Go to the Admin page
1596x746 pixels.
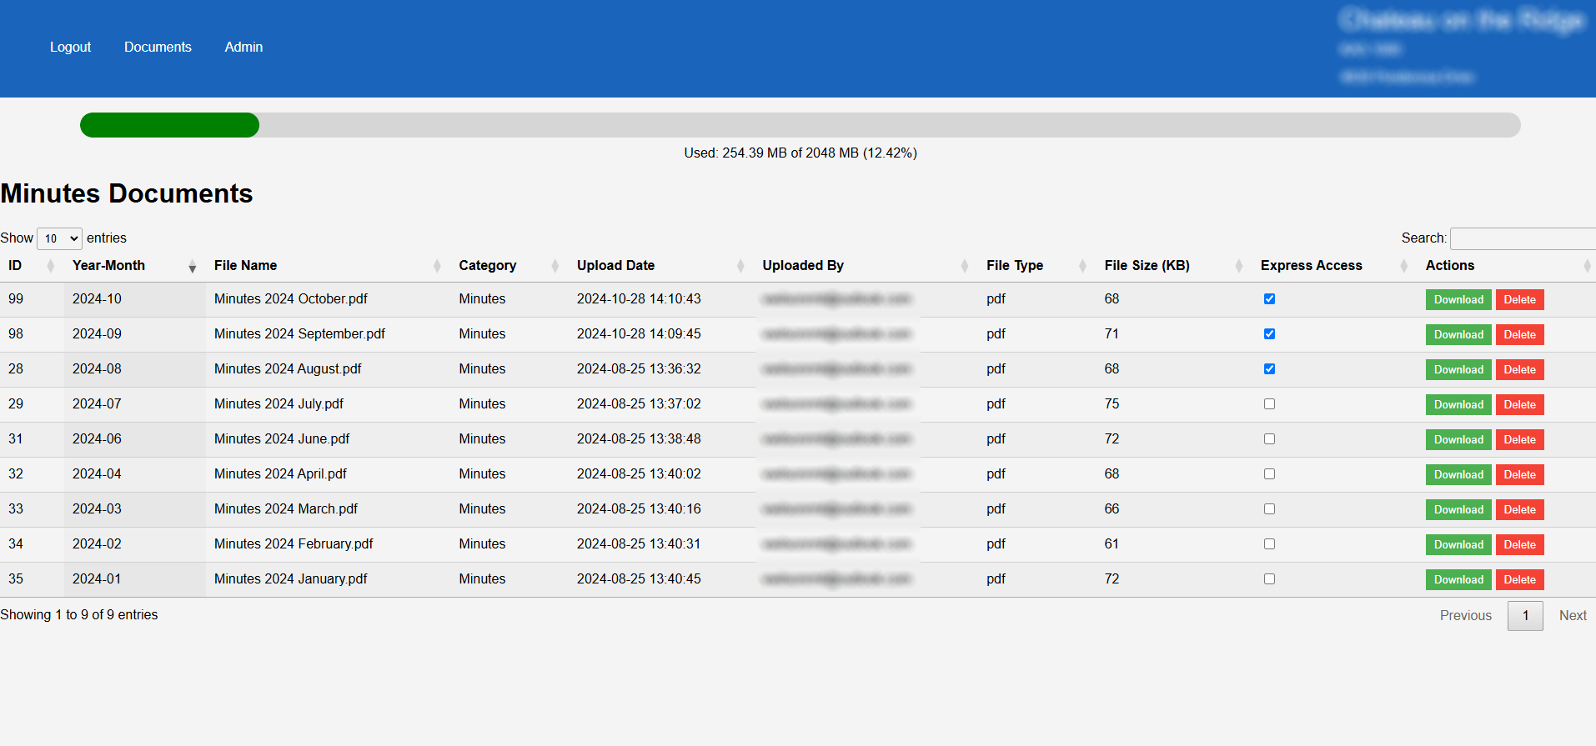[243, 48]
